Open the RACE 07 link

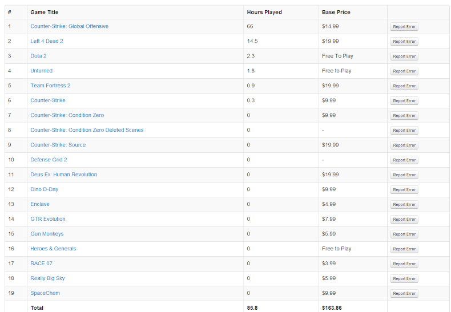[42, 264]
